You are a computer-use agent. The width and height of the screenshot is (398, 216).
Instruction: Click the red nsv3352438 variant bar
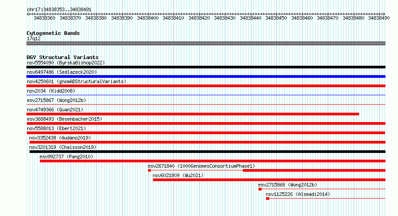tap(207, 142)
